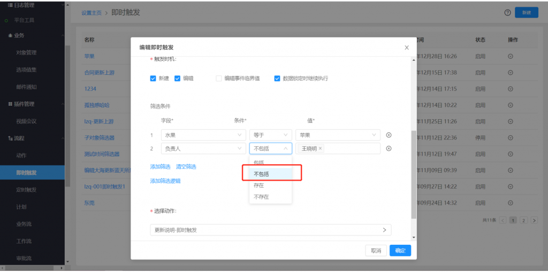Open action menu icon for 苹果 row
Viewport: 548px width, 272px height.
pyautogui.click(x=510, y=56)
